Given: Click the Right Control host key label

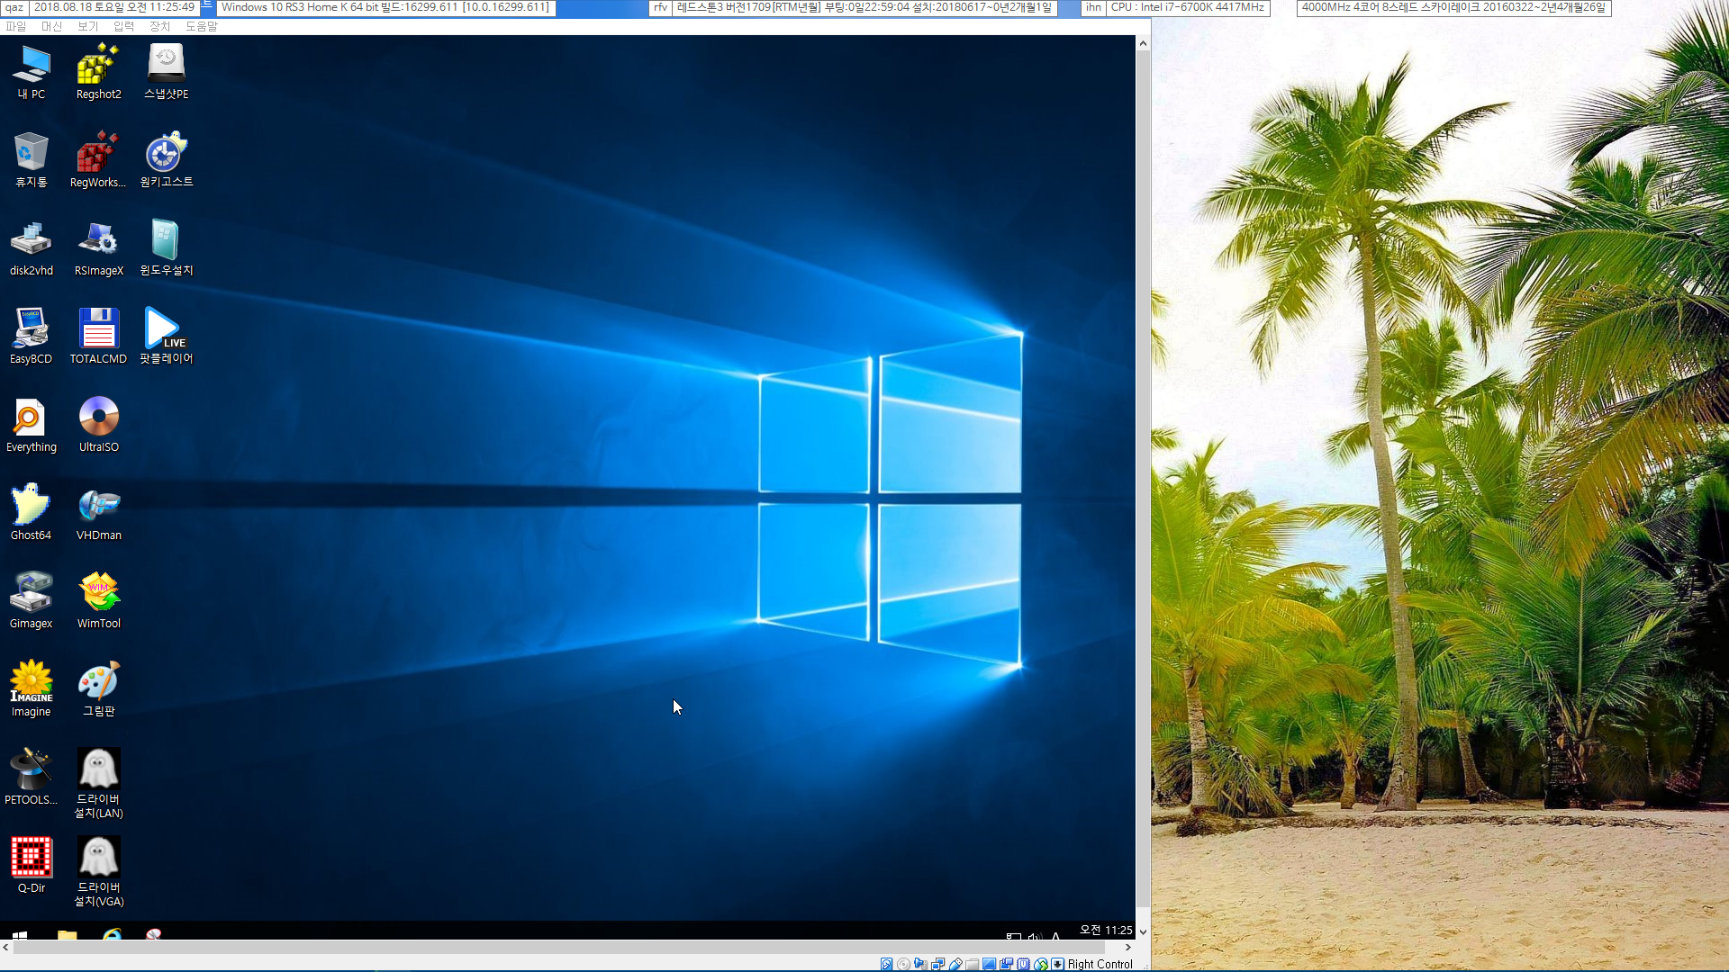Looking at the screenshot, I should click(x=1100, y=964).
